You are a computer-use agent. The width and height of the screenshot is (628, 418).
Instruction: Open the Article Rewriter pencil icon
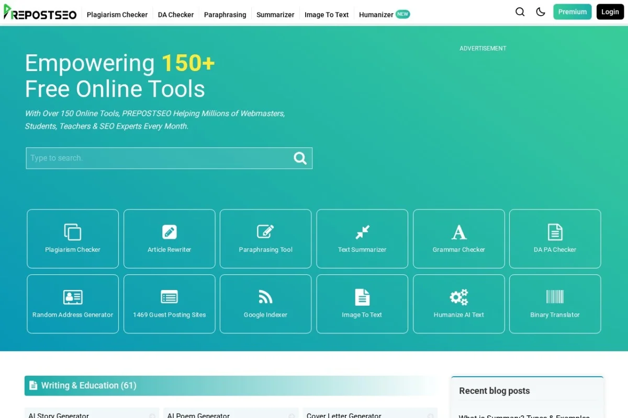(169, 232)
